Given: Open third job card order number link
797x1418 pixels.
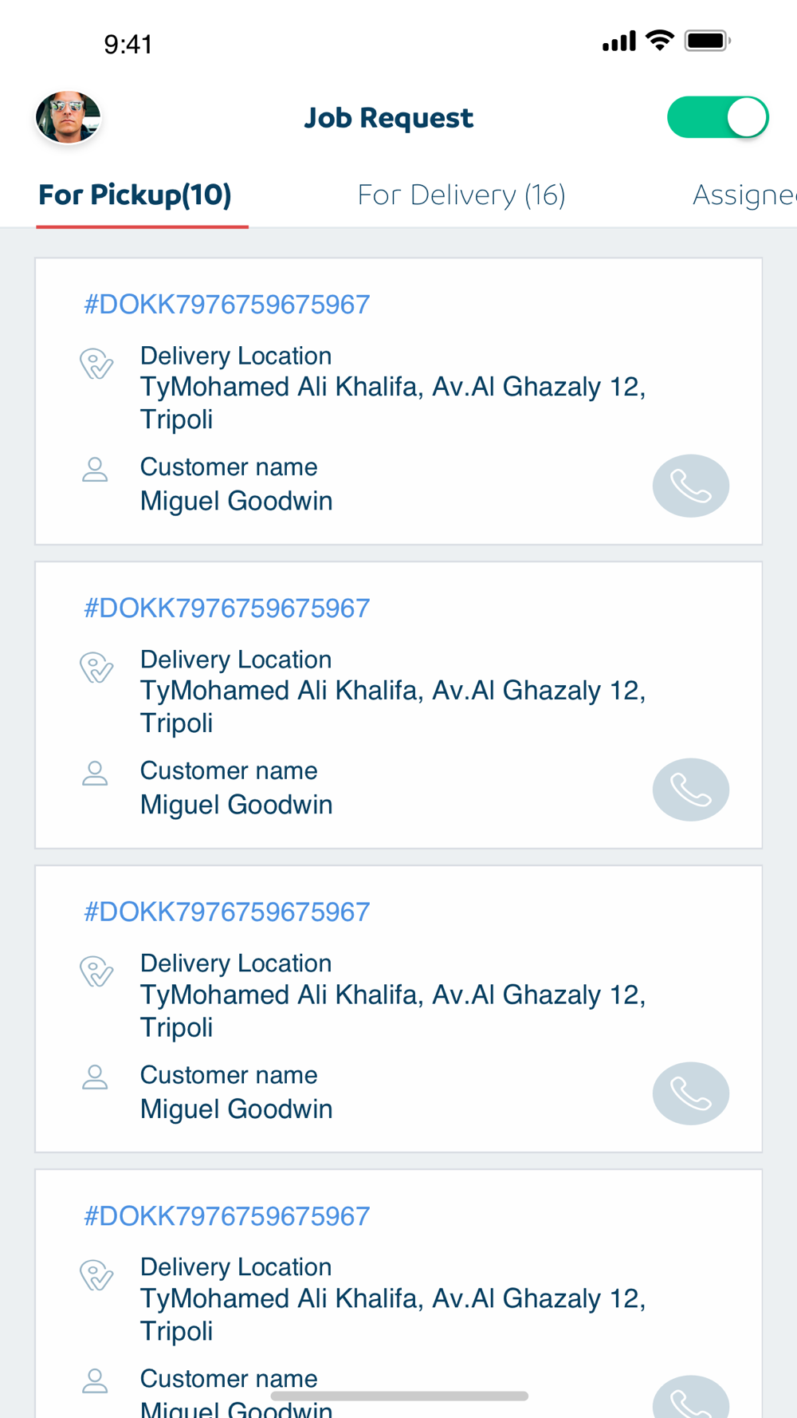Looking at the screenshot, I should coord(227,912).
